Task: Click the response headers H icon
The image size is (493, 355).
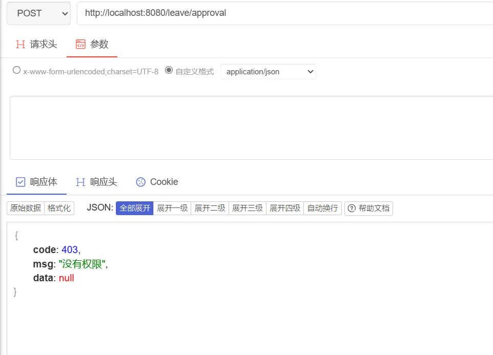Action: [x=80, y=182]
